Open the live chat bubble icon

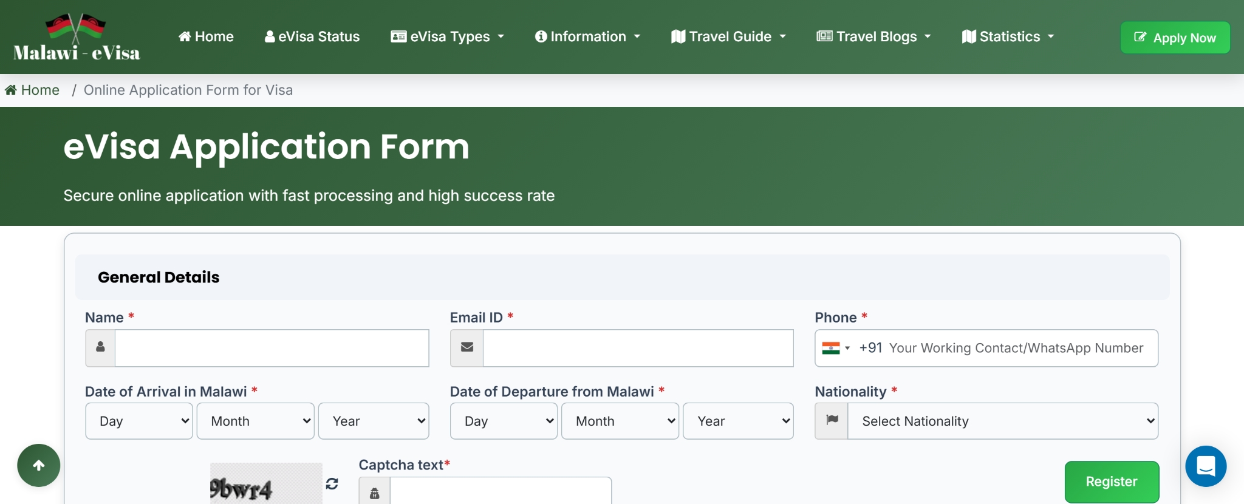click(x=1205, y=466)
